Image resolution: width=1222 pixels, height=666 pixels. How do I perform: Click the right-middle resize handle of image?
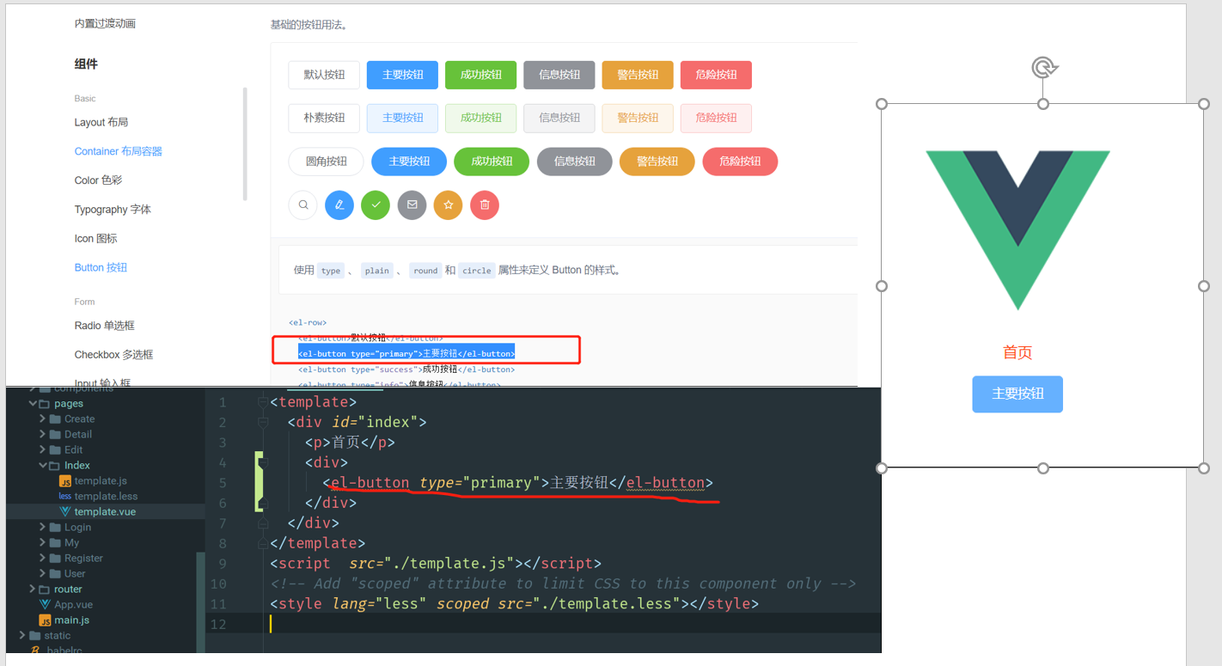[1204, 286]
